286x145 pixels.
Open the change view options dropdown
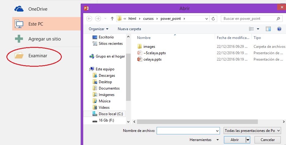coord(258,29)
